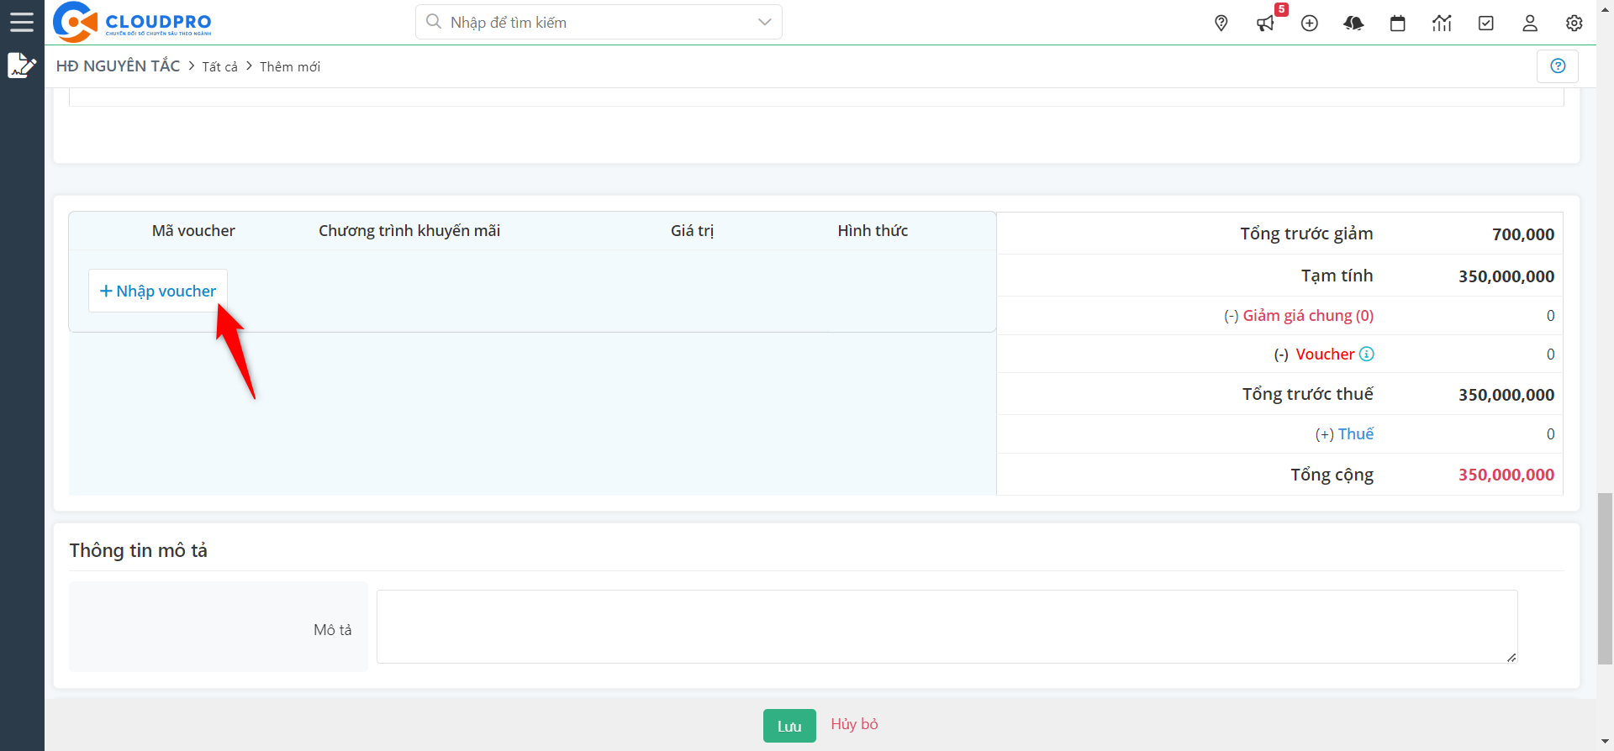Image resolution: width=1614 pixels, height=751 pixels.
Task: Click the Tạm tính label
Action: click(x=1337, y=276)
